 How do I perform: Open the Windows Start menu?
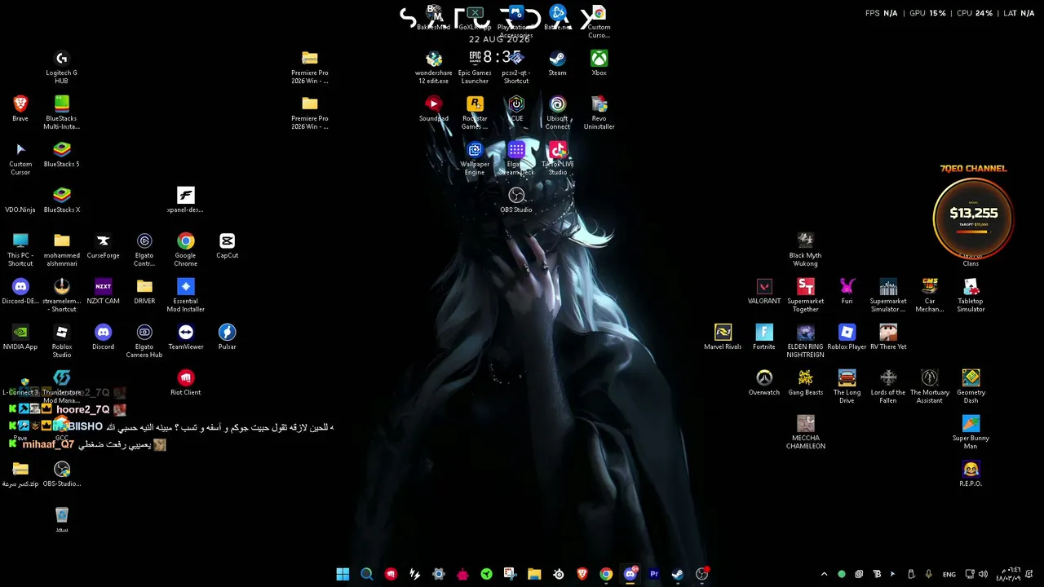[343, 574]
